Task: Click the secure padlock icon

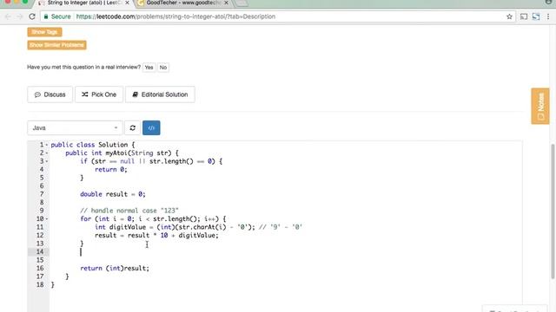Action: [46, 16]
